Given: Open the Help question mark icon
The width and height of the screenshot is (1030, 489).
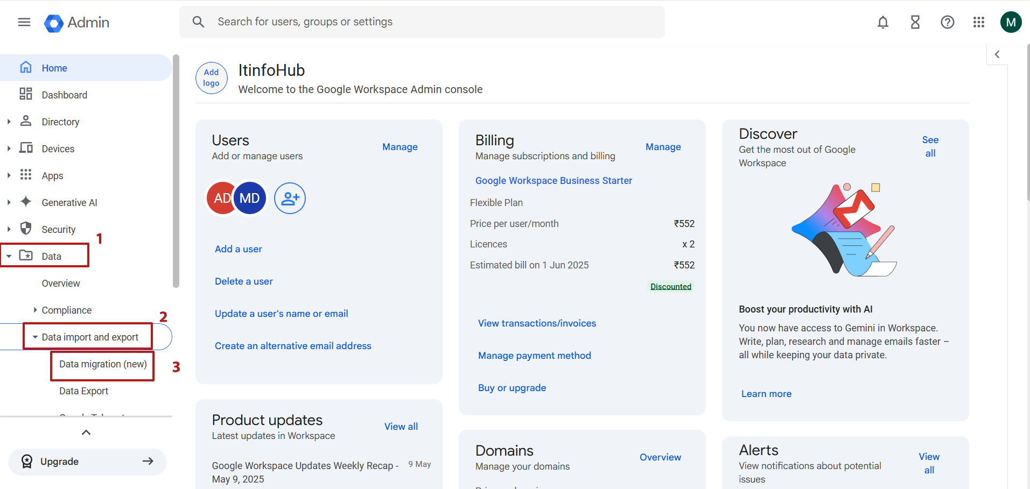Looking at the screenshot, I should 948,22.
